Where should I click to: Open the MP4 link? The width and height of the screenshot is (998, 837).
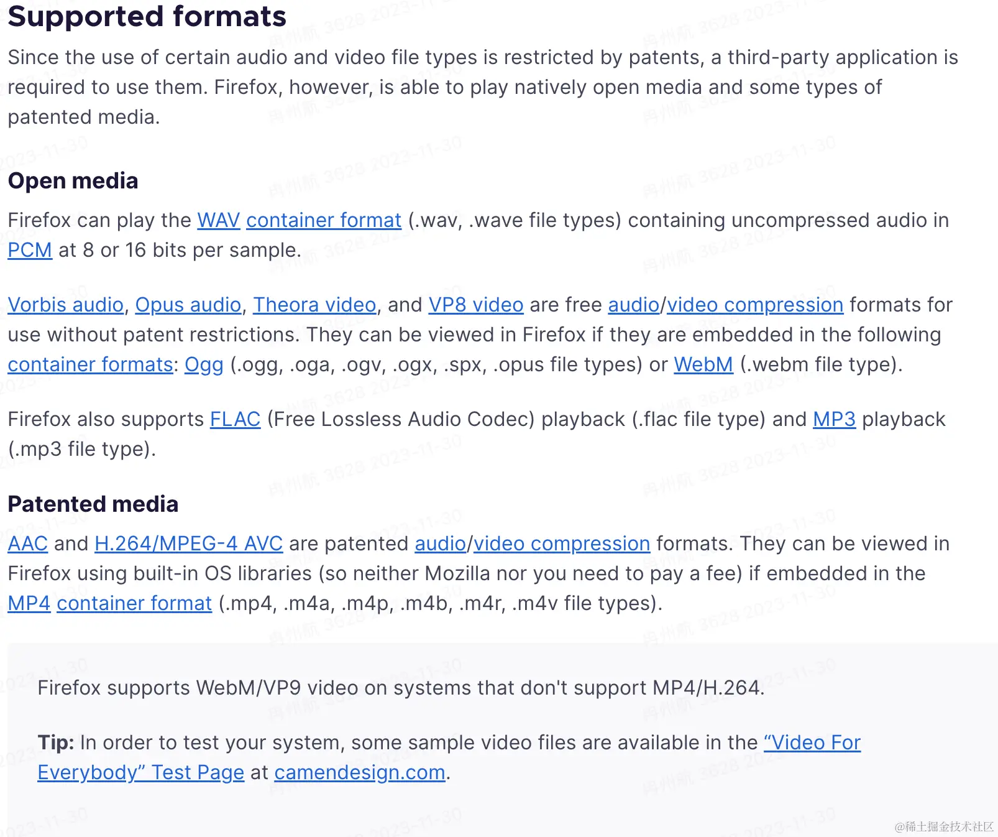point(29,603)
